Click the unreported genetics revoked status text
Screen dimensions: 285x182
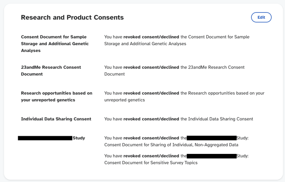[184, 96]
